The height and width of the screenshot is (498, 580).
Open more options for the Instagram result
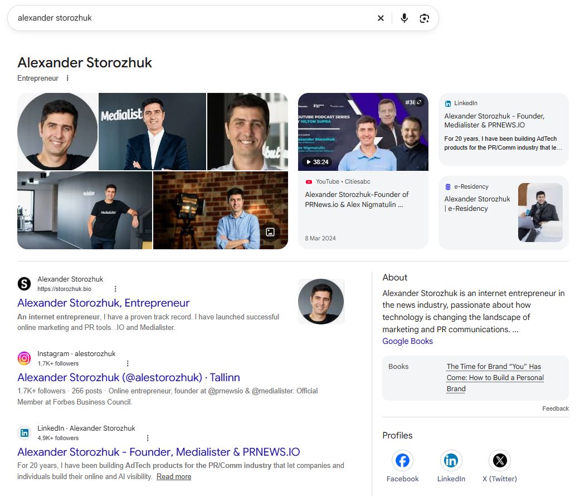pyautogui.click(x=128, y=363)
